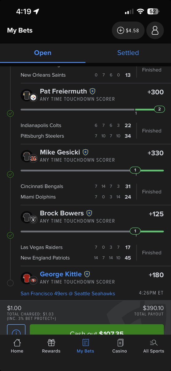Select the Open tab
Viewport: 171px width, 371px height.
click(43, 53)
